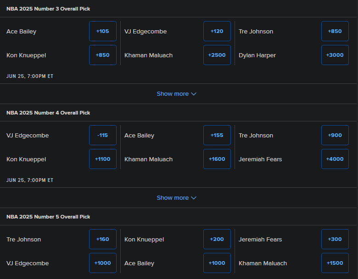Click NBA 2025 Number 3 Overall Pick heading
358x279 pixels.
click(x=48, y=9)
